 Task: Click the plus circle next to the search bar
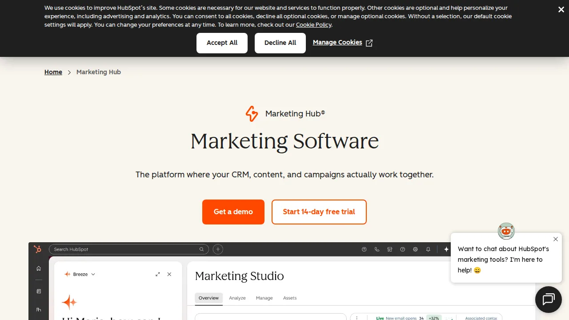[218, 249]
